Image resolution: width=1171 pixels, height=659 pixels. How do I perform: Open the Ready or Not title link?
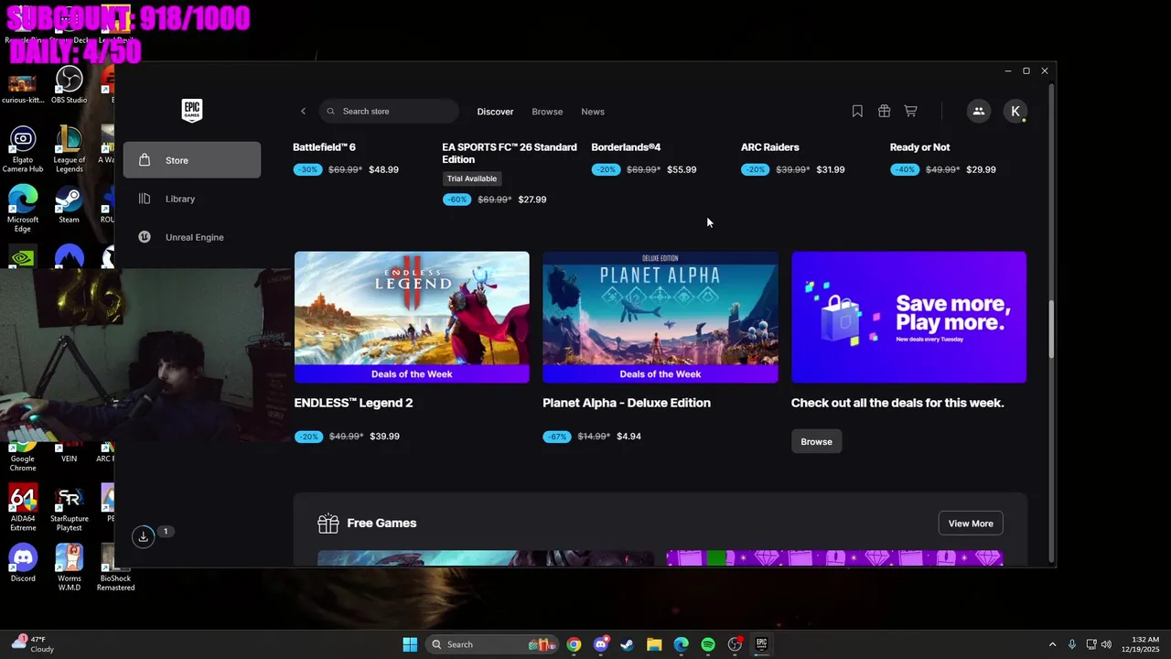coord(919,147)
